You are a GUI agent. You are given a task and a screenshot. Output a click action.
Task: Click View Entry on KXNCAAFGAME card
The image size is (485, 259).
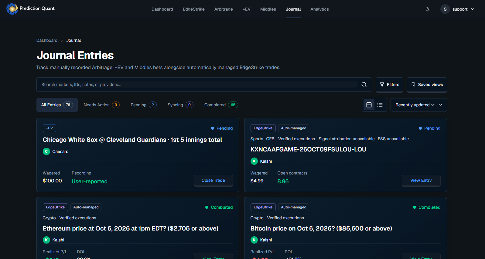point(421,180)
